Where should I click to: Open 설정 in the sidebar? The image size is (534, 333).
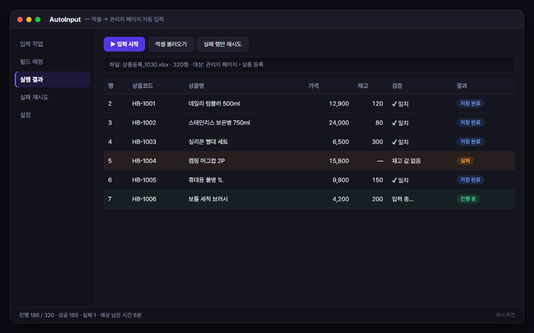point(53,115)
